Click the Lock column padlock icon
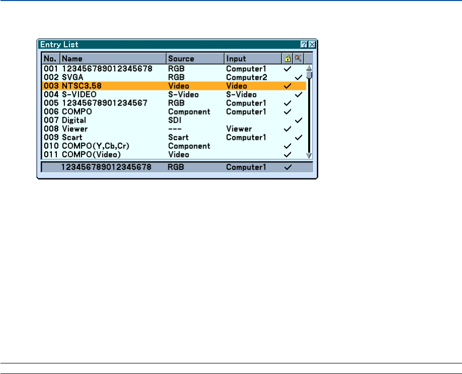Viewport: 462px width, 374px height. pos(288,58)
